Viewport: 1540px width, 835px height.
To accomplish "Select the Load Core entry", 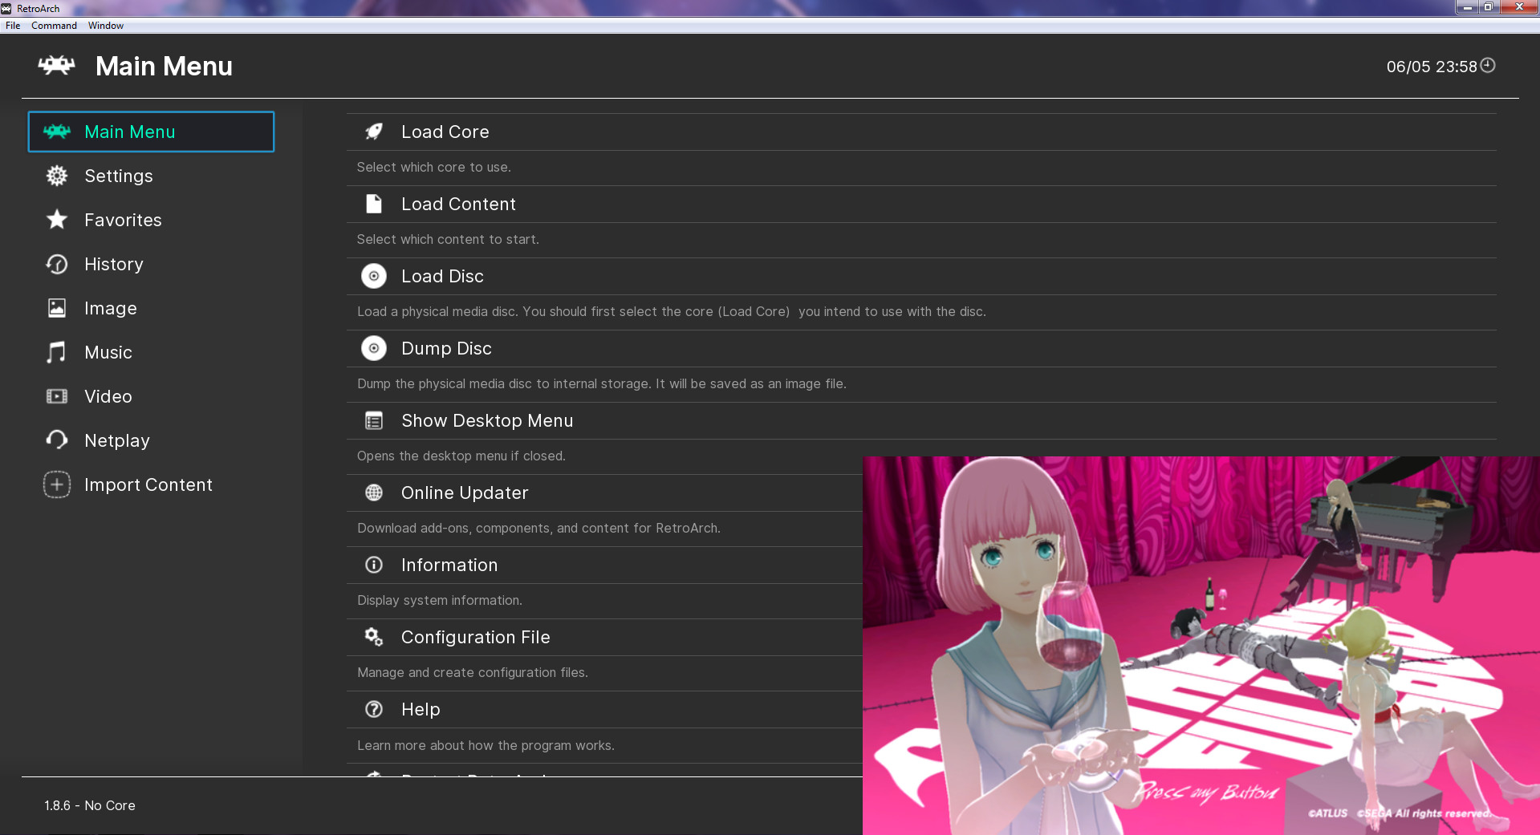I will [921, 132].
